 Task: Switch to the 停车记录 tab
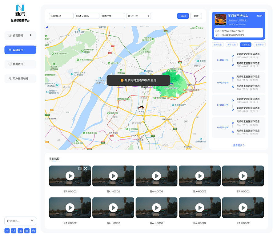point(231,45)
